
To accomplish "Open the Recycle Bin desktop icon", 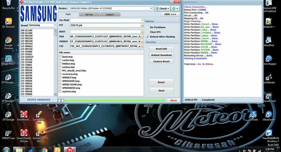I will coord(8,4).
